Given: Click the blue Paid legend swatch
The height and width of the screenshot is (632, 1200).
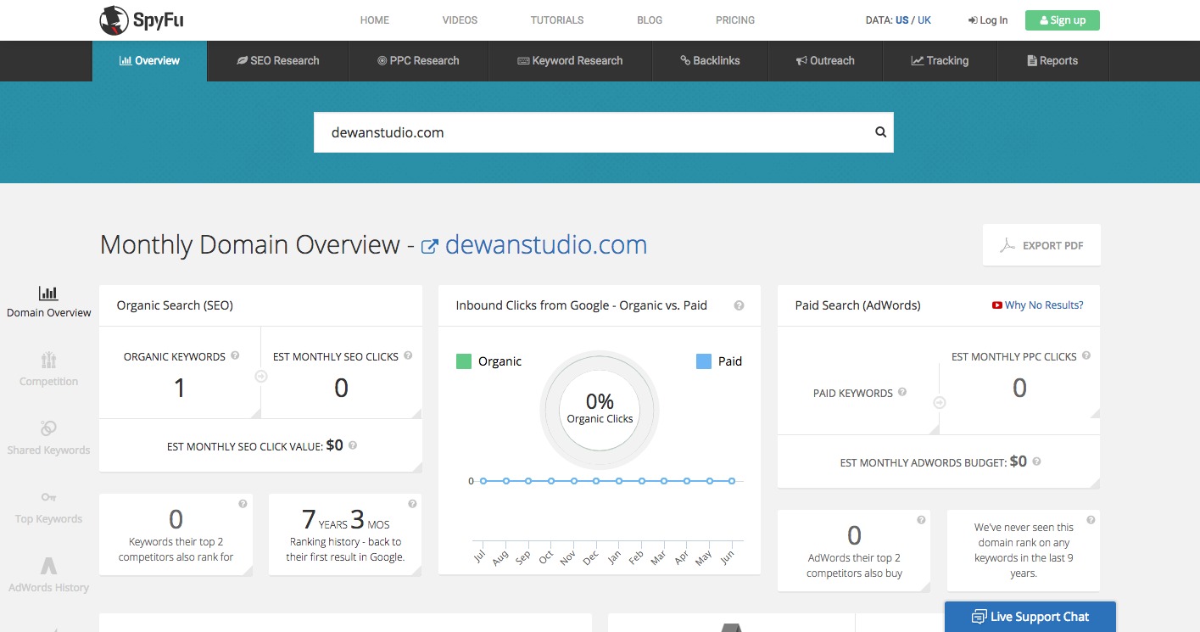Looking at the screenshot, I should click(x=704, y=361).
